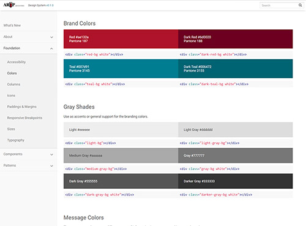Click the dark-teal-bg white code snippet
Screen dimensions: 306x226
click(214, 84)
